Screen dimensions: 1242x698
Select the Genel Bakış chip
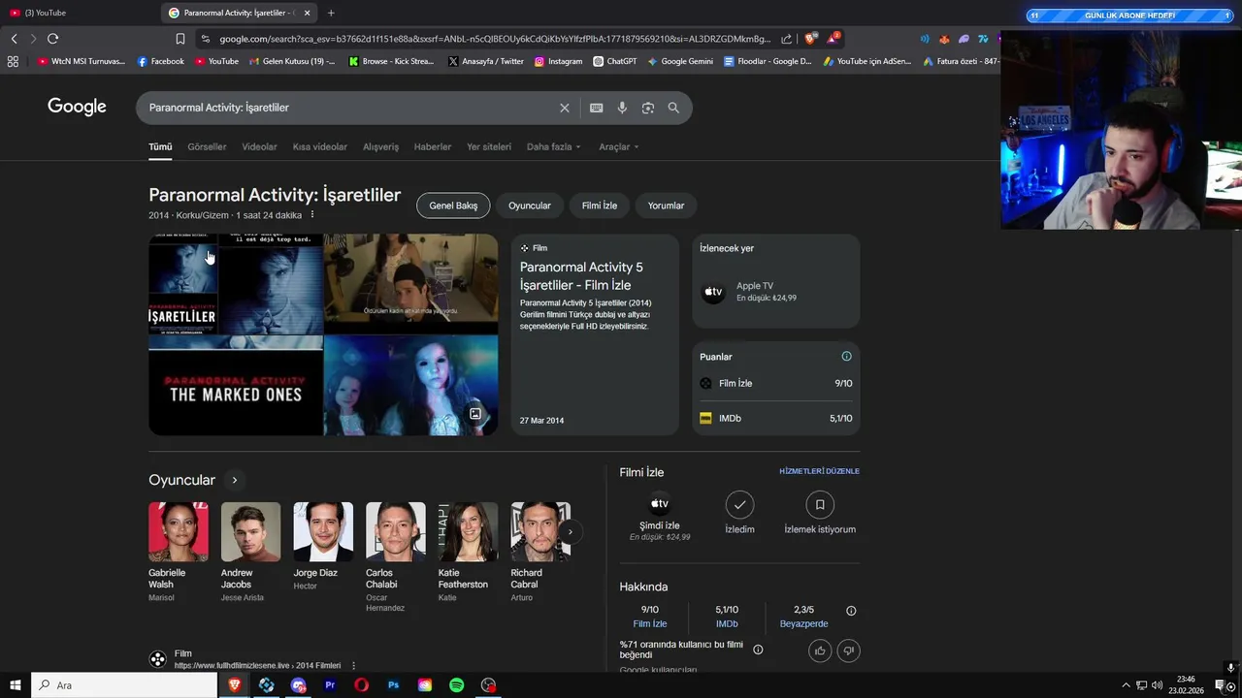[x=453, y=206]
